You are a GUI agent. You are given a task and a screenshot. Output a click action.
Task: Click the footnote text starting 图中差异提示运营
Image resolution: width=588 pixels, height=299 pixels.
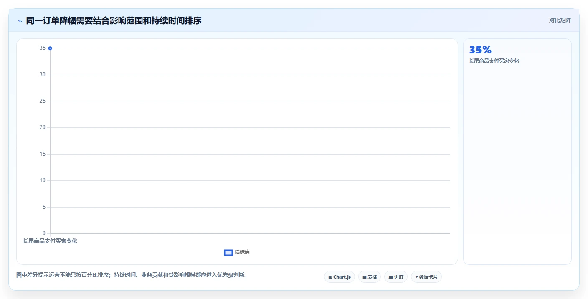[132, 275]
